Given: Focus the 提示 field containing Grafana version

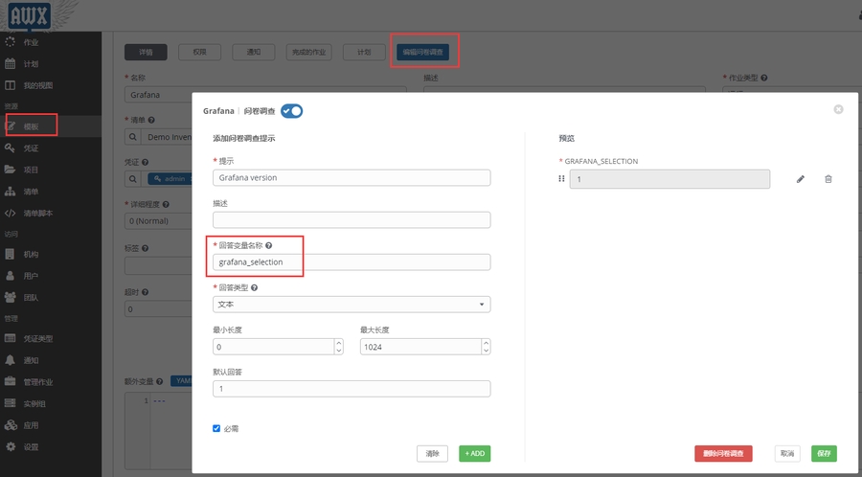Looking at the screenshot, I should tap(352, 177).
